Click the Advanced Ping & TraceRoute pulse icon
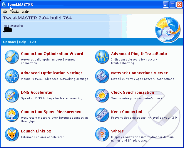 [102, 57]
